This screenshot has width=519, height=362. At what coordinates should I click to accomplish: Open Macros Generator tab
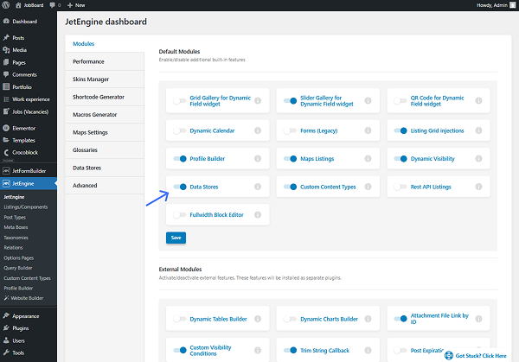click(105, 115)
